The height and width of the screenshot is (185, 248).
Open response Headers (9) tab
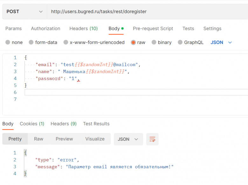tap(64, 124)
